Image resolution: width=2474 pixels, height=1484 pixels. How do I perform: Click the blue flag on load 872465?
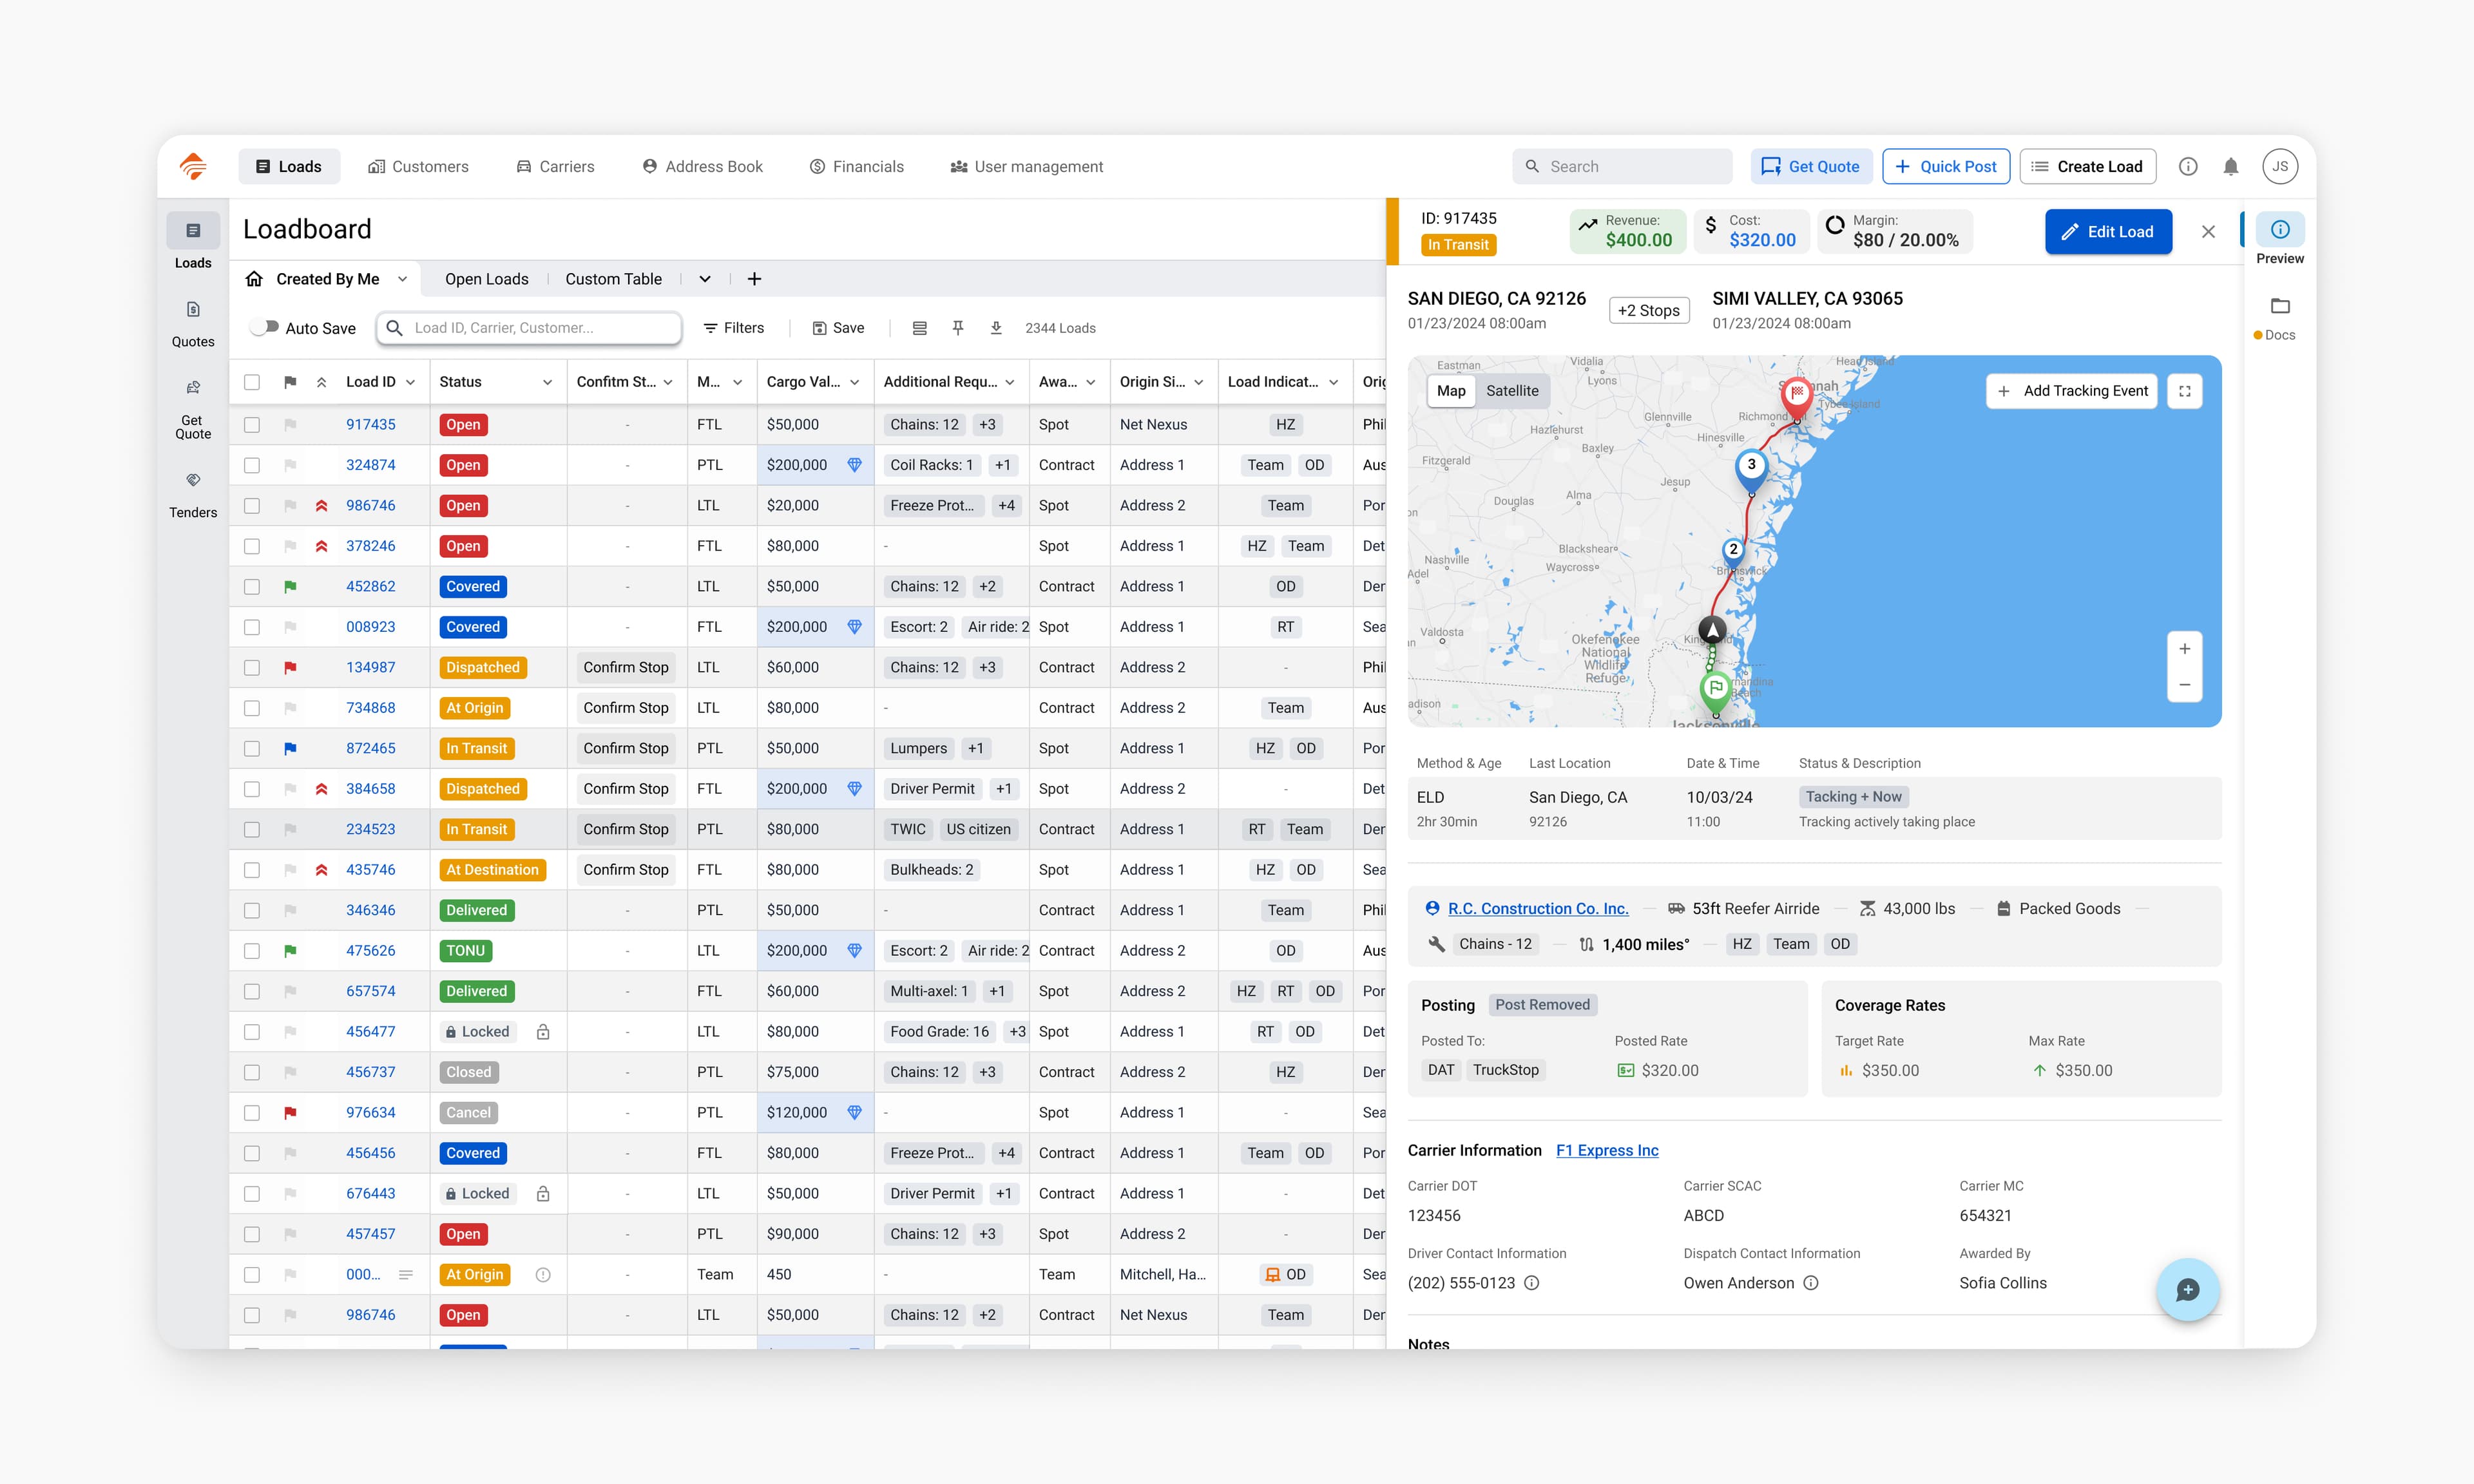pyautogui.click(x=290, y=749)
